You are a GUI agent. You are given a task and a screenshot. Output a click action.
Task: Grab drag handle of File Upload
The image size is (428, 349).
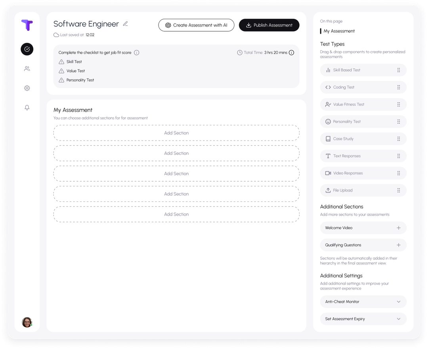pyautogui.click(x=399, y=190)
